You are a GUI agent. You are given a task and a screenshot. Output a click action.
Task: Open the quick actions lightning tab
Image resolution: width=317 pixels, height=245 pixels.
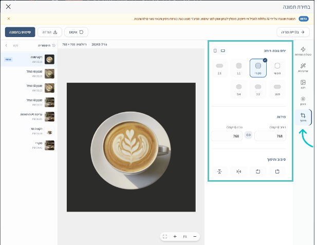[x=303, y=51]
